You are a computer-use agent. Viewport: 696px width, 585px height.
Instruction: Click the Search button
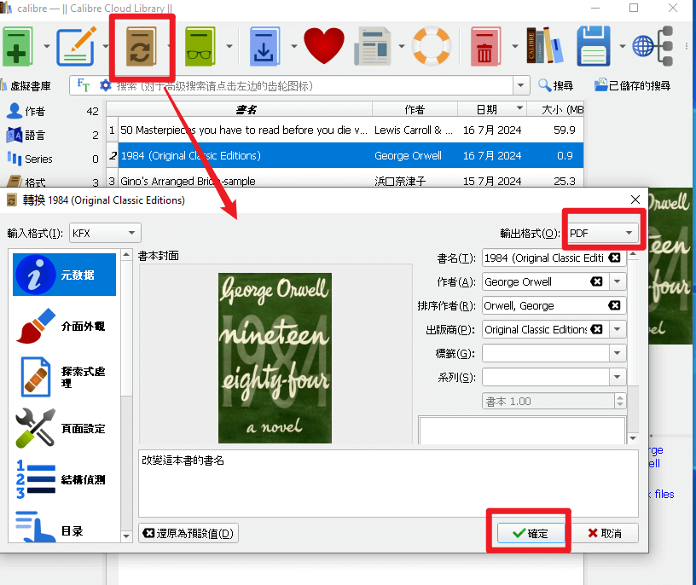[x=556, y=85]
